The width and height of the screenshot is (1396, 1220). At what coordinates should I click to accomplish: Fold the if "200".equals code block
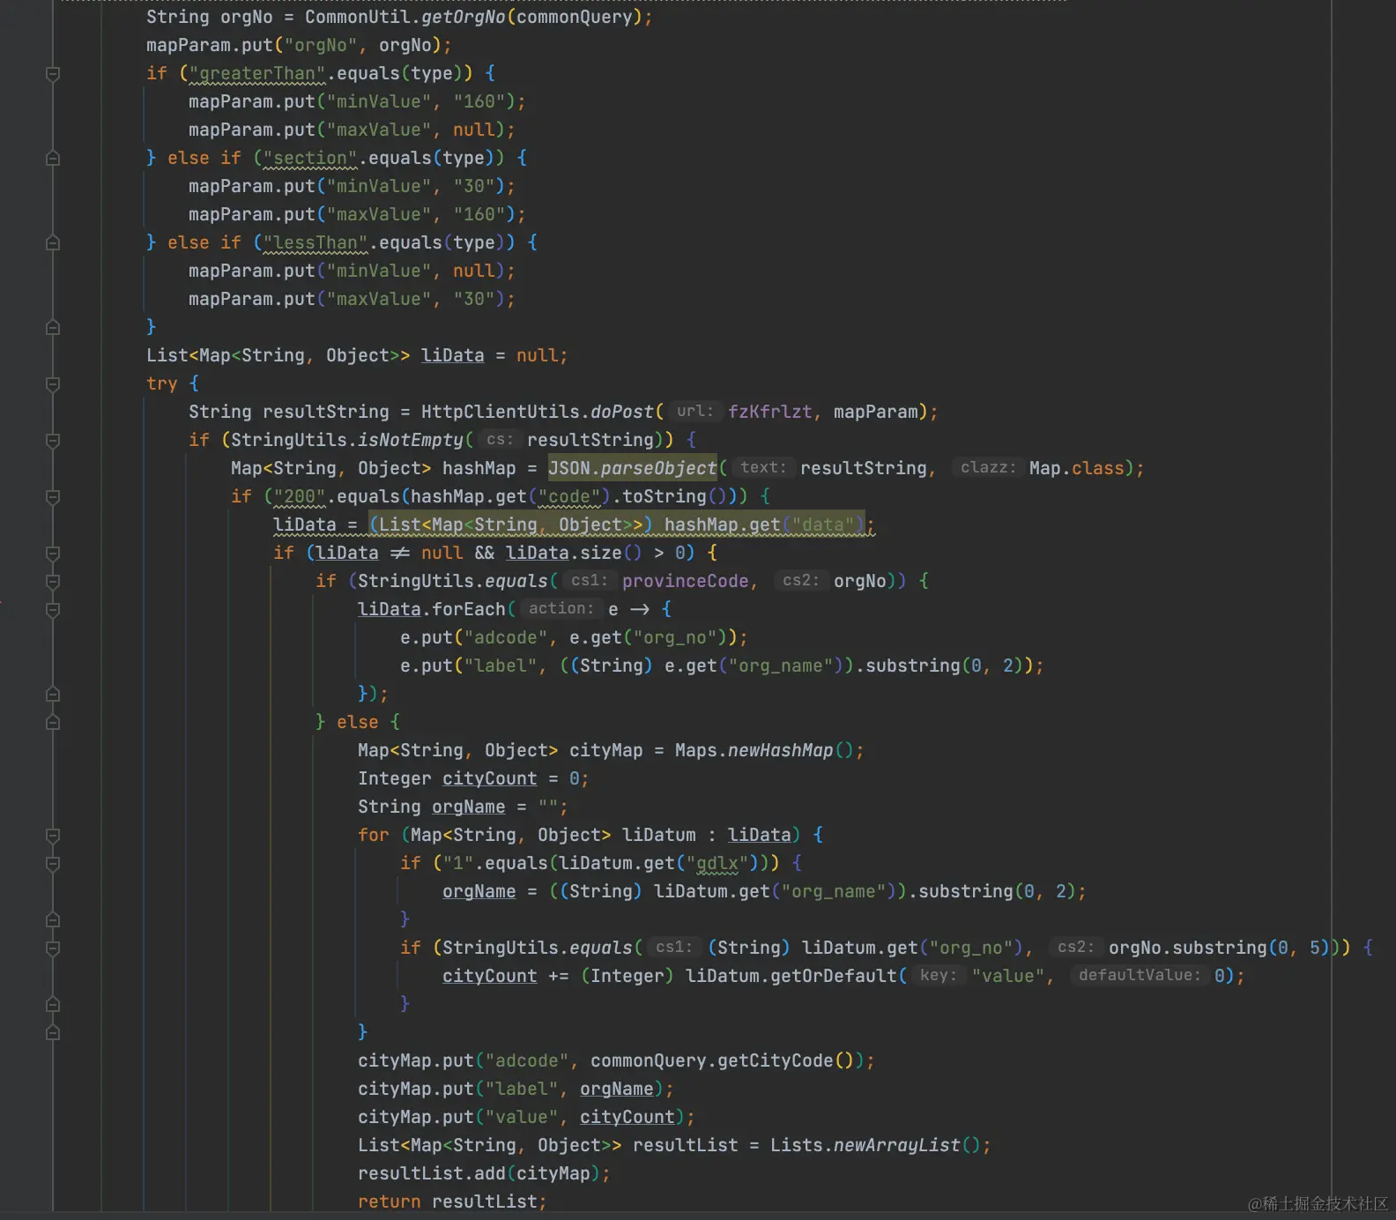[x=53, y=497]
